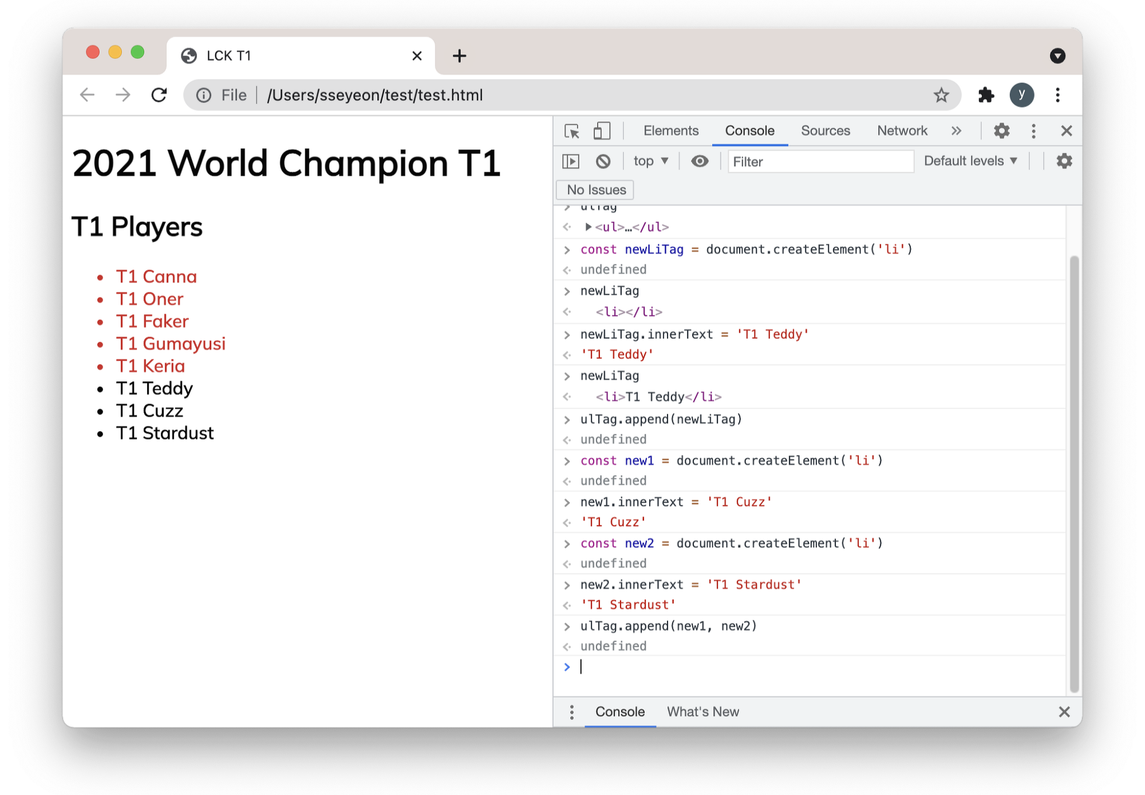Create a live expression with the eye icon
This screenshot has height=795, width=1145.
[x=700, y=161]
